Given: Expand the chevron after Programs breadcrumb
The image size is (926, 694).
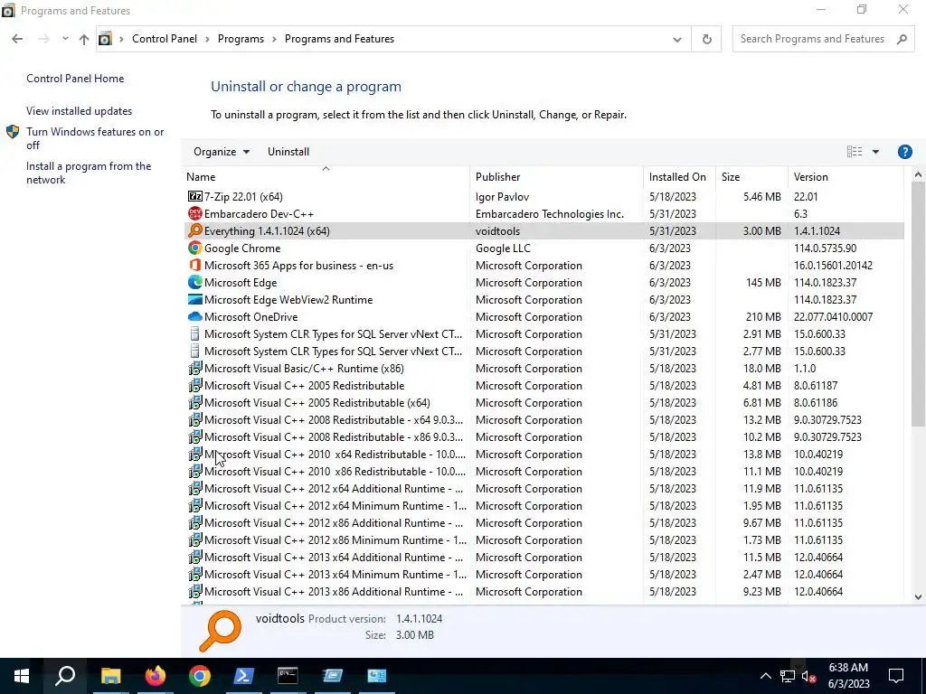Looking at the screenshot, I should [274, 39].
